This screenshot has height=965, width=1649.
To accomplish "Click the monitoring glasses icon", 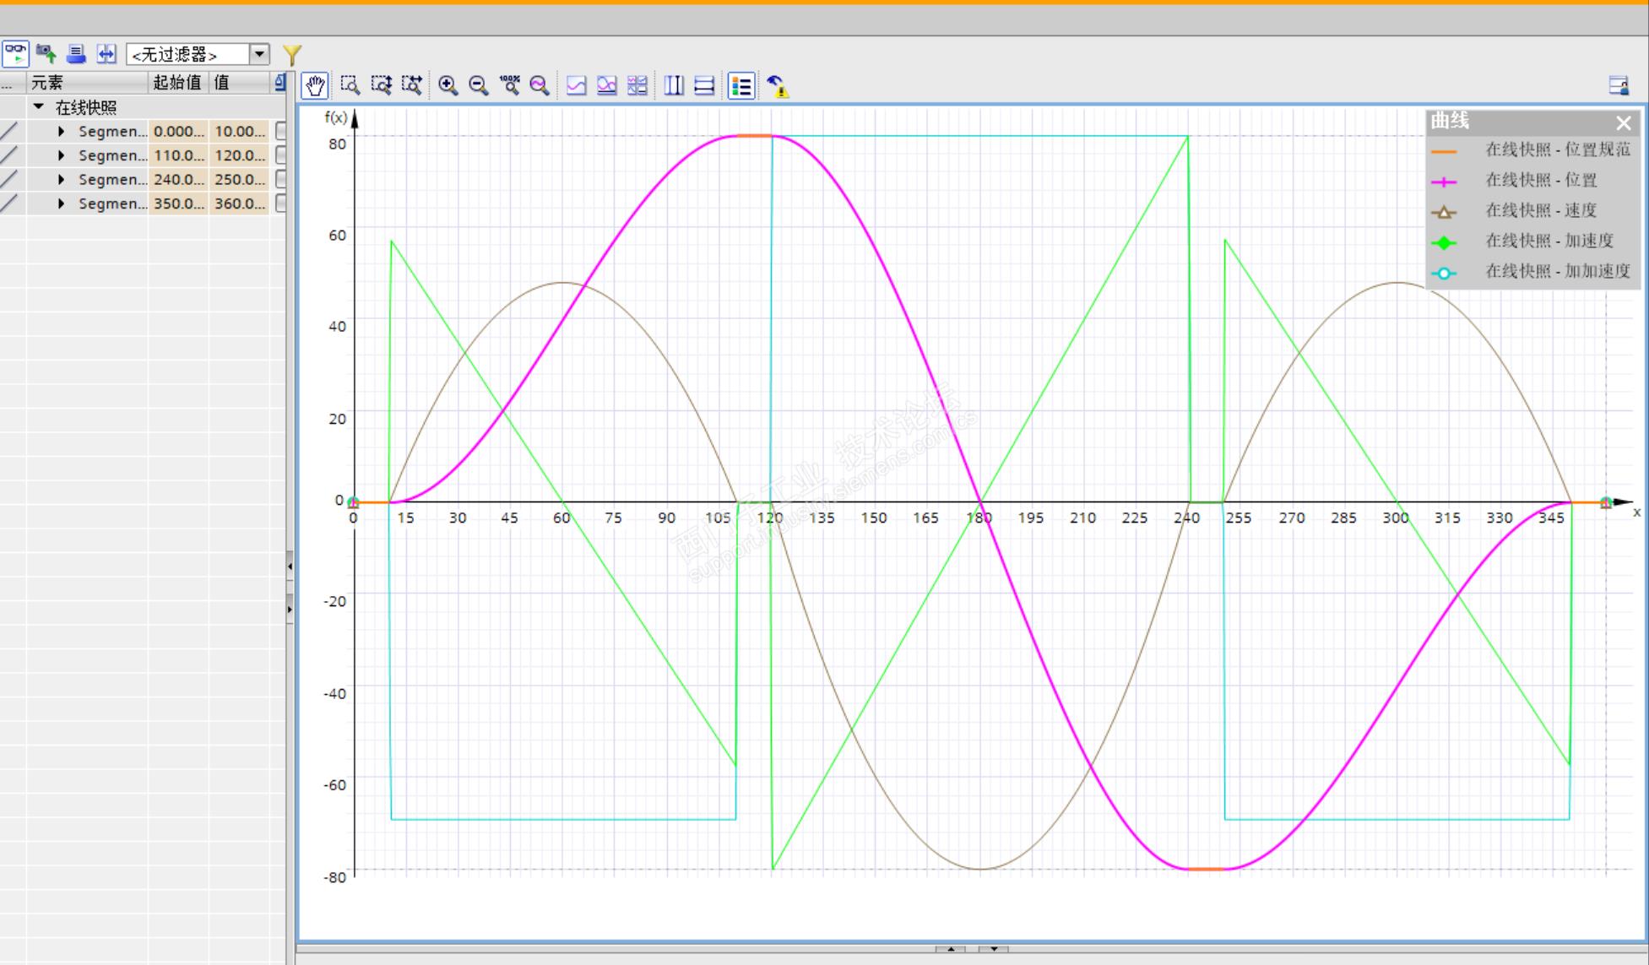I will [15, 54].
